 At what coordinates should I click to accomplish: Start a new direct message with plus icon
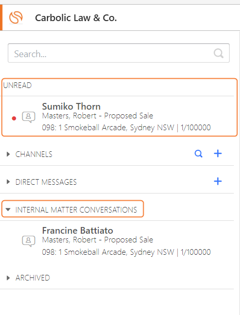(218, 181)
